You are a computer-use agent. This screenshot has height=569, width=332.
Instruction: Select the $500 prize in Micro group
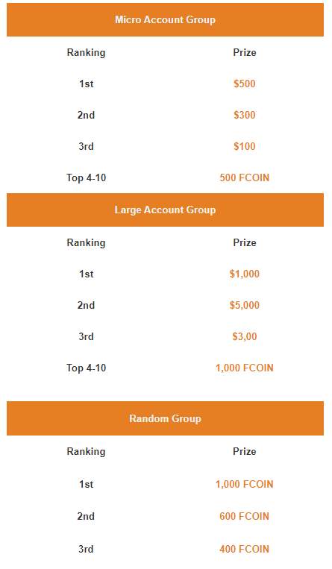coord(245,84)
